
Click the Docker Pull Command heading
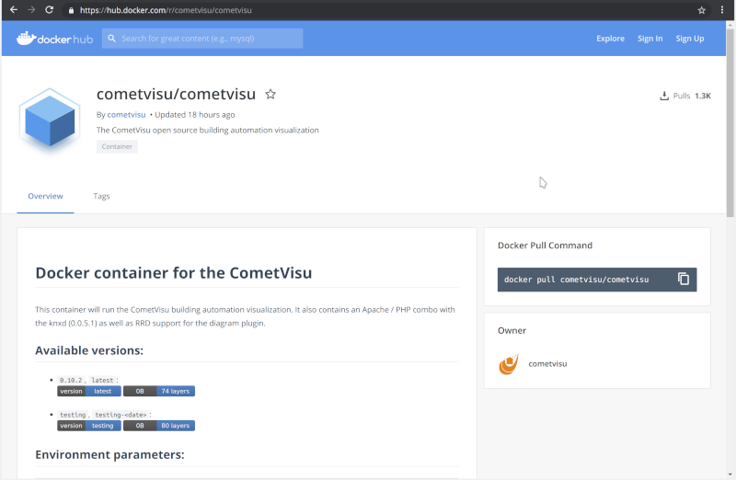tap(545, 246)
